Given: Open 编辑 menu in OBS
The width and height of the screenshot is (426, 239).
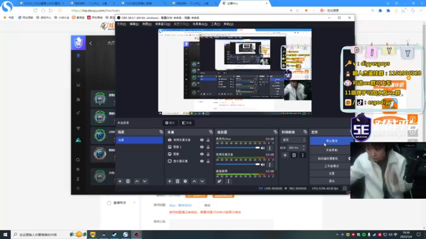Looking at the screenshot, I should point(134,24).
